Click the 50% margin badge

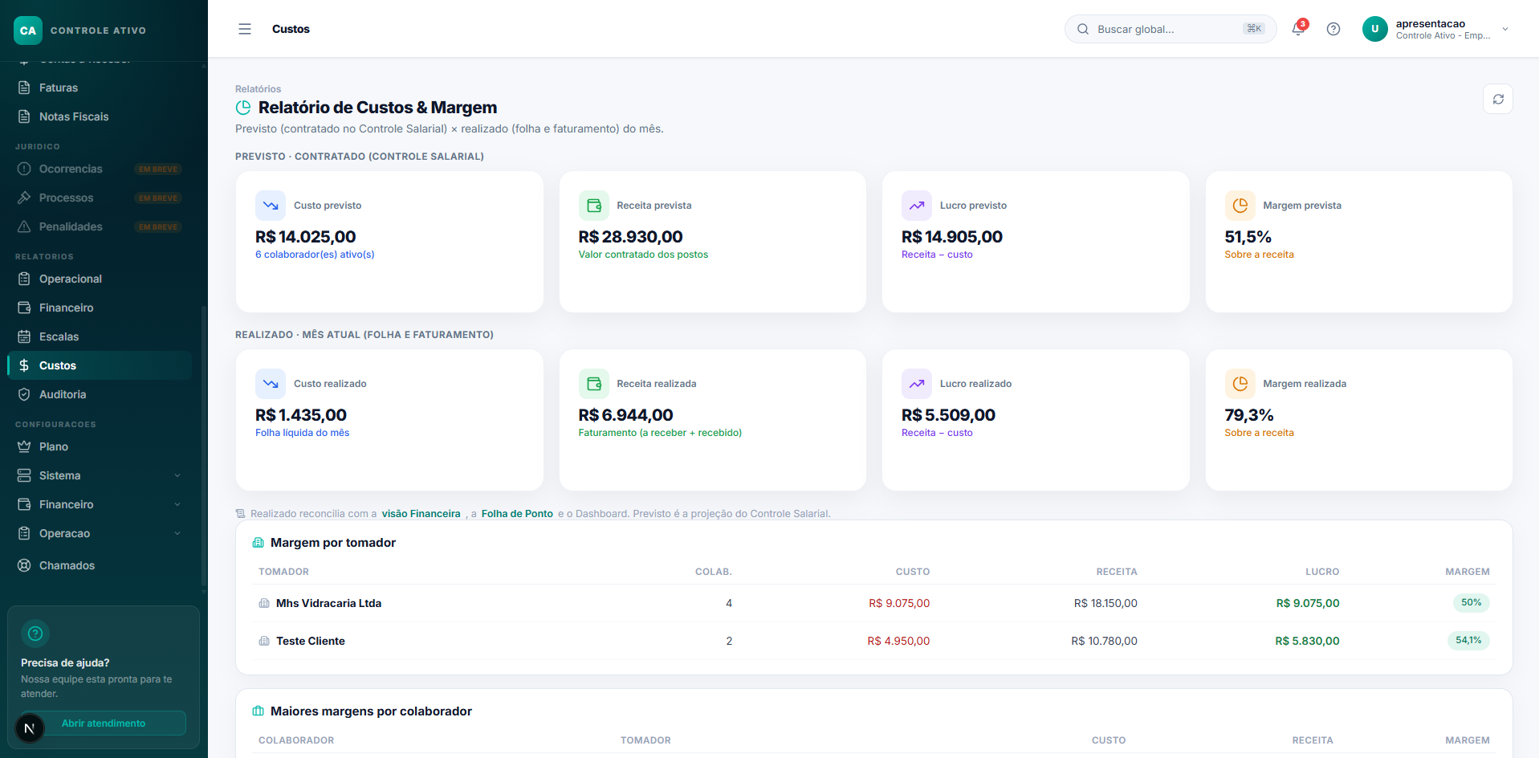1471,602
